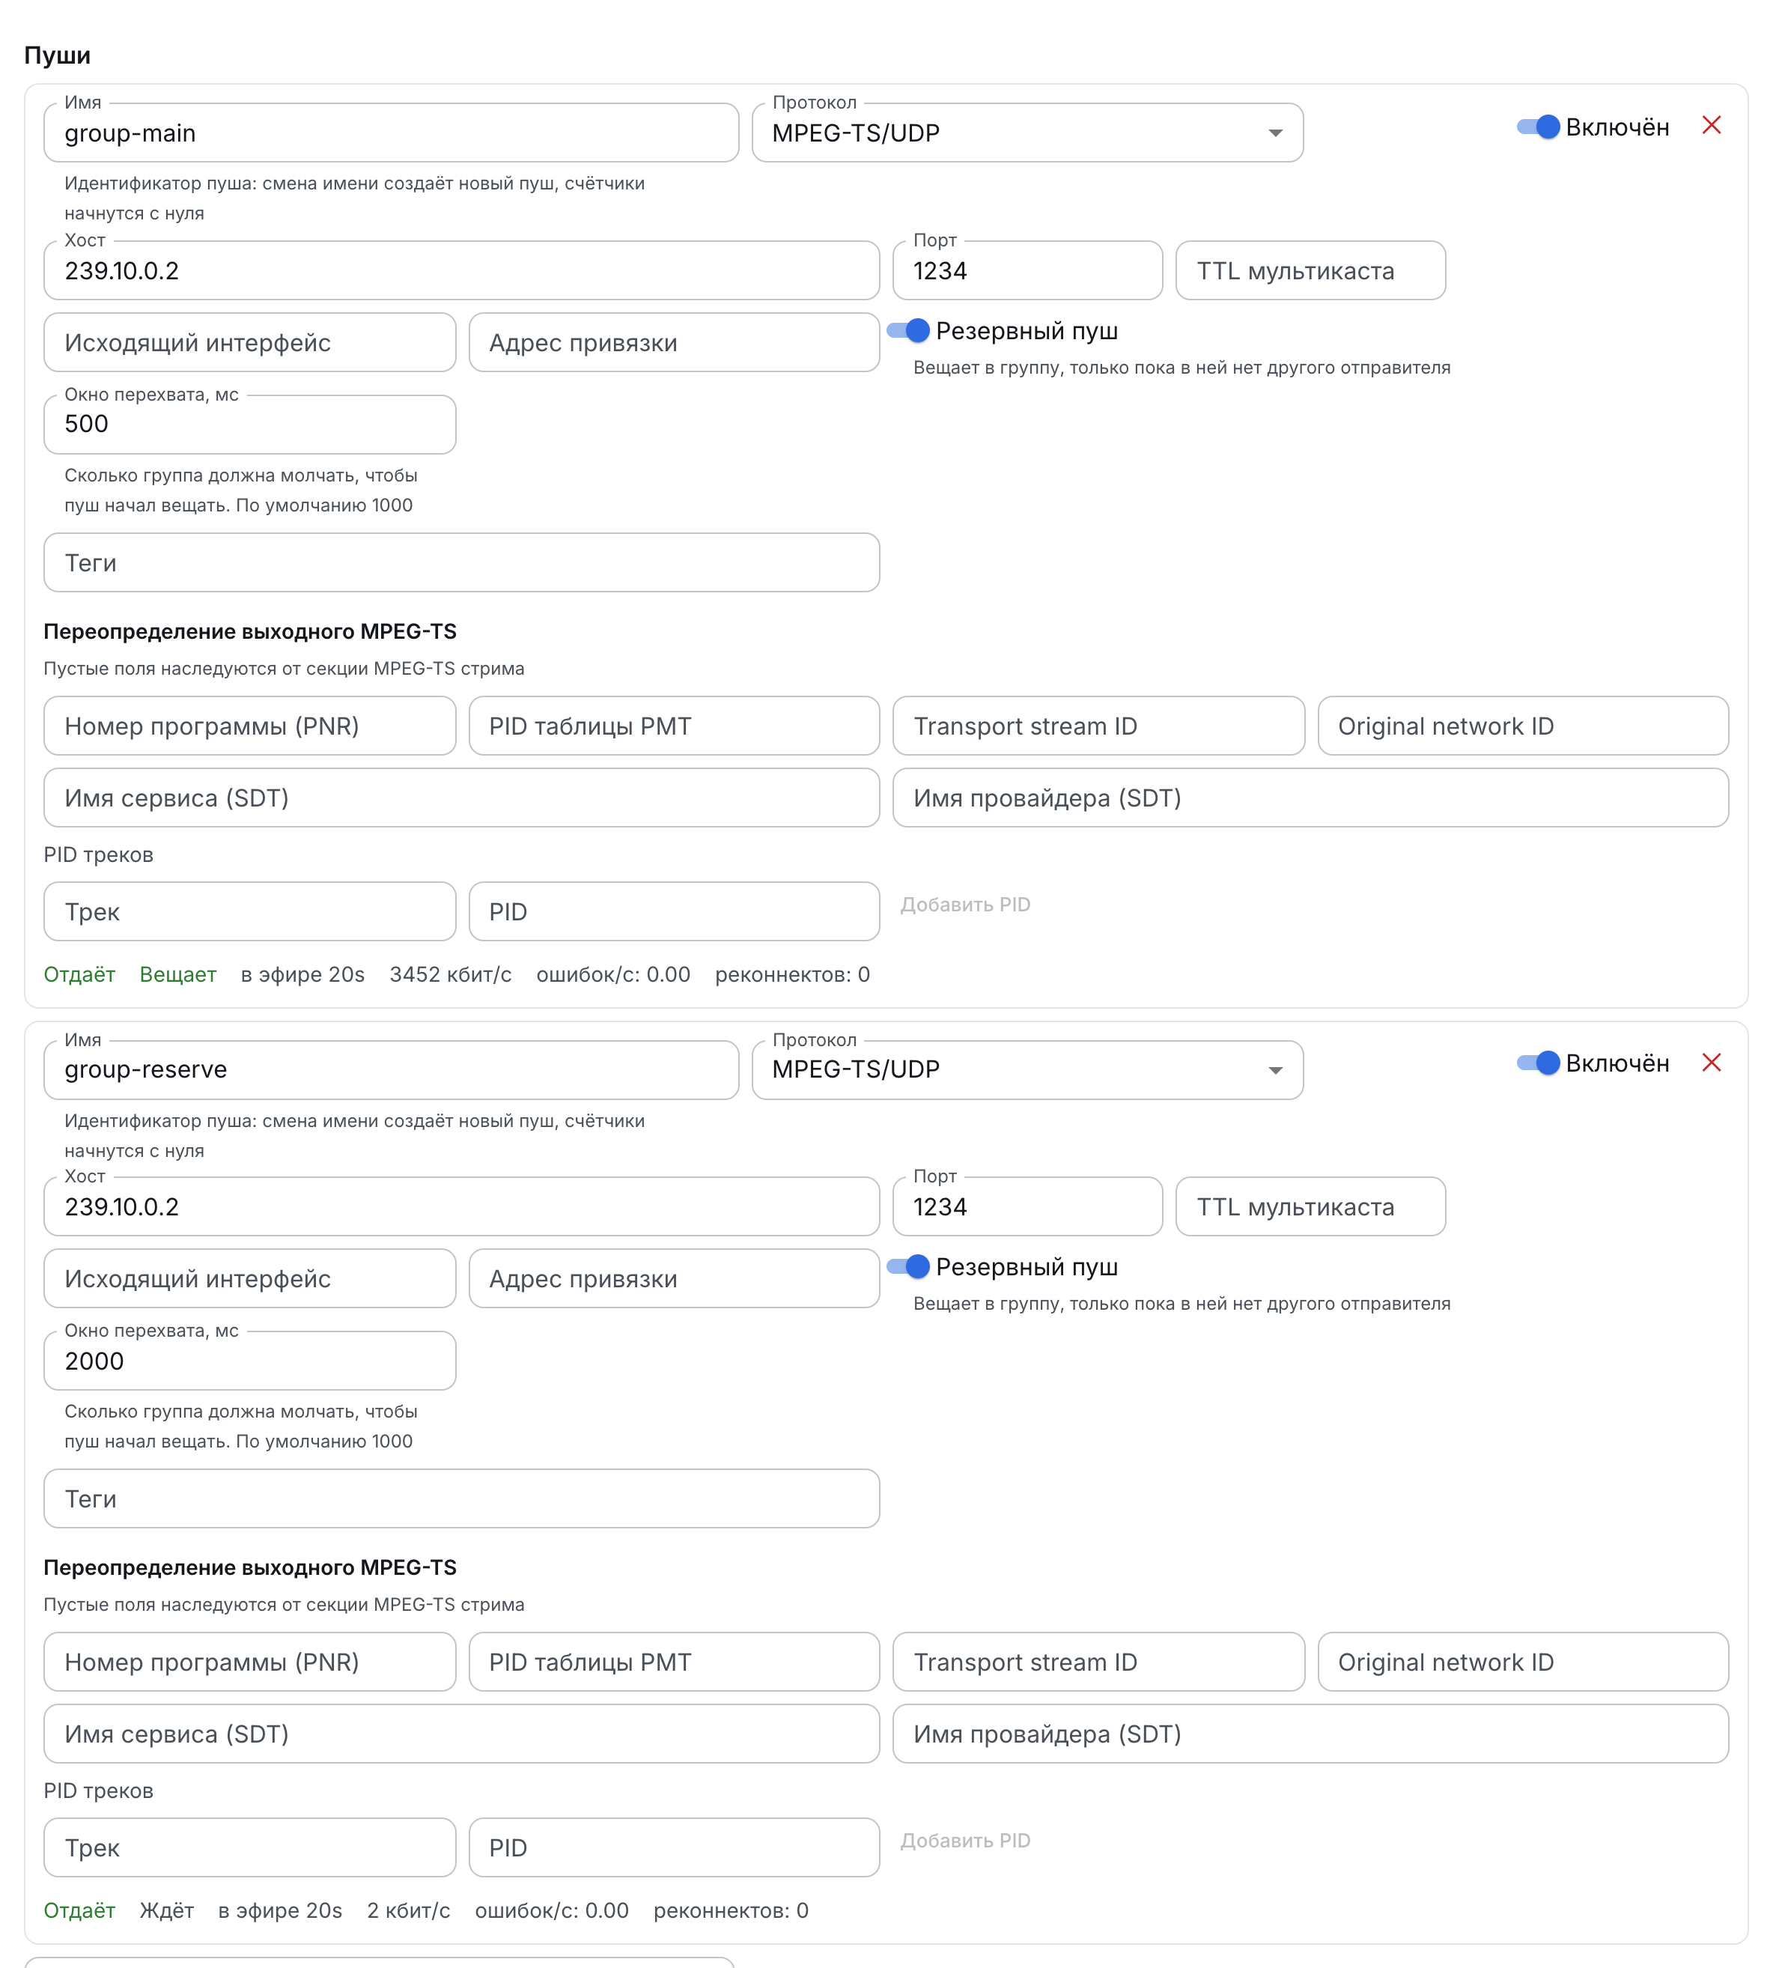
Task: Select the Порт field in group-main
Action: pos(1028,271)
